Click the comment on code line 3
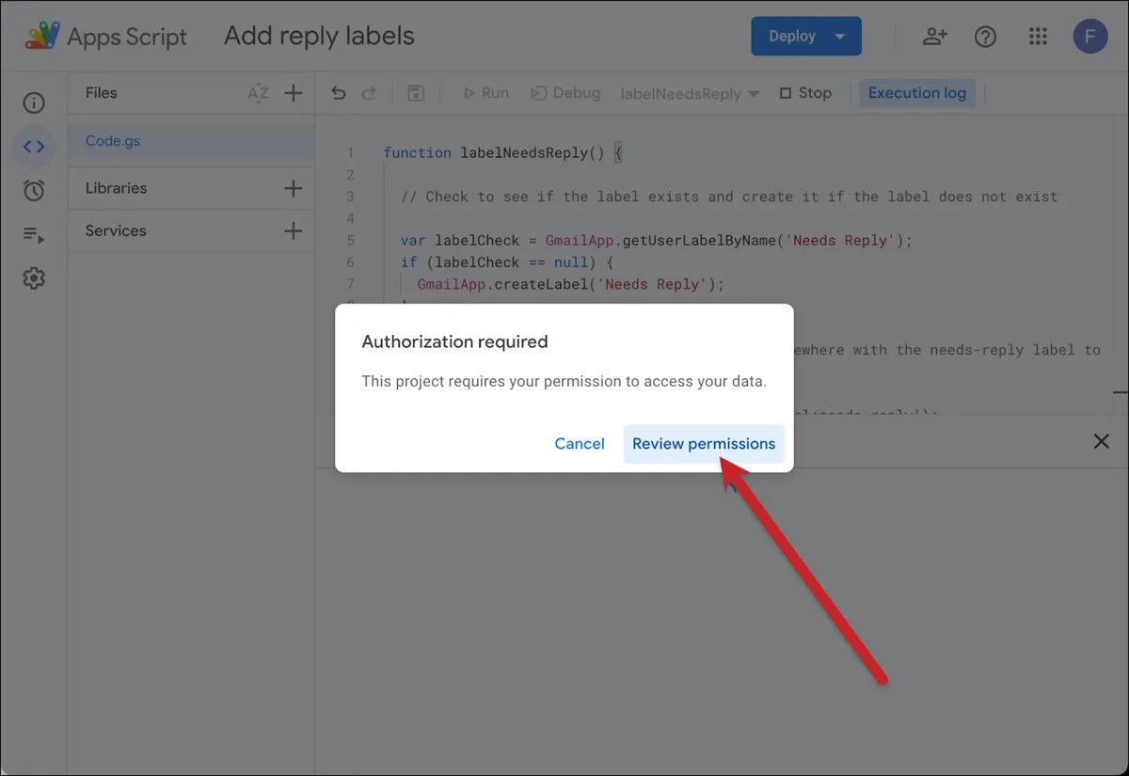Screen dimensions: 1129x776 729,197
